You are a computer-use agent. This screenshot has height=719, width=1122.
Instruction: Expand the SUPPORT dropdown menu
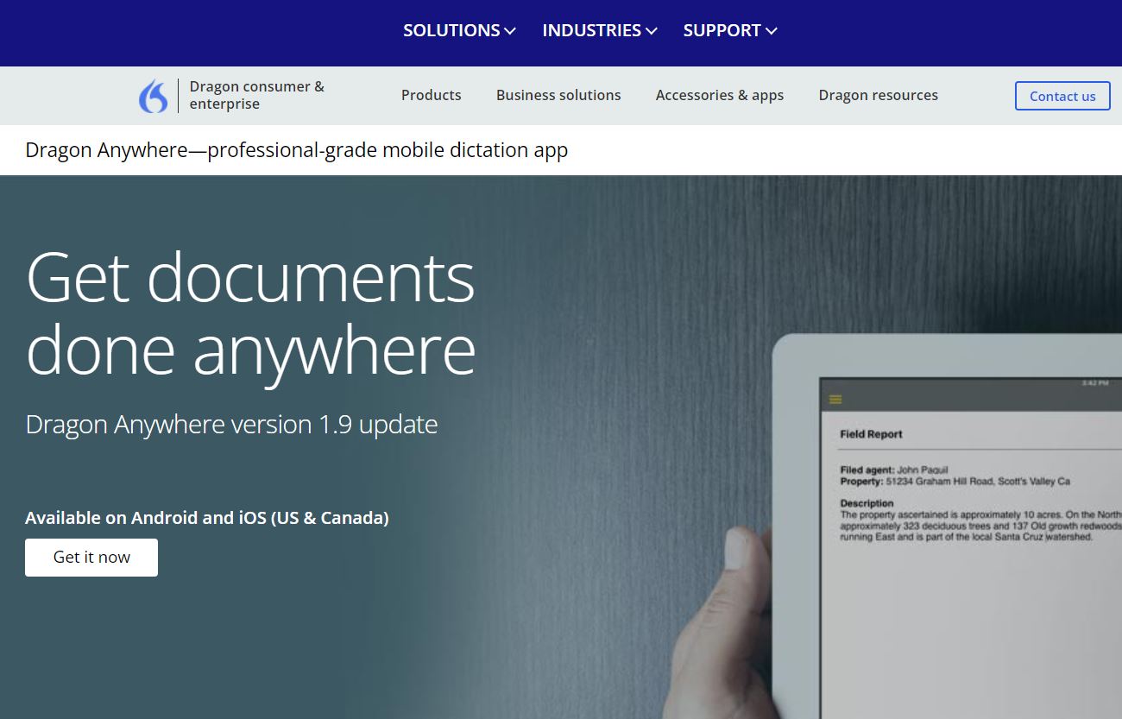(x=730, y=30)
